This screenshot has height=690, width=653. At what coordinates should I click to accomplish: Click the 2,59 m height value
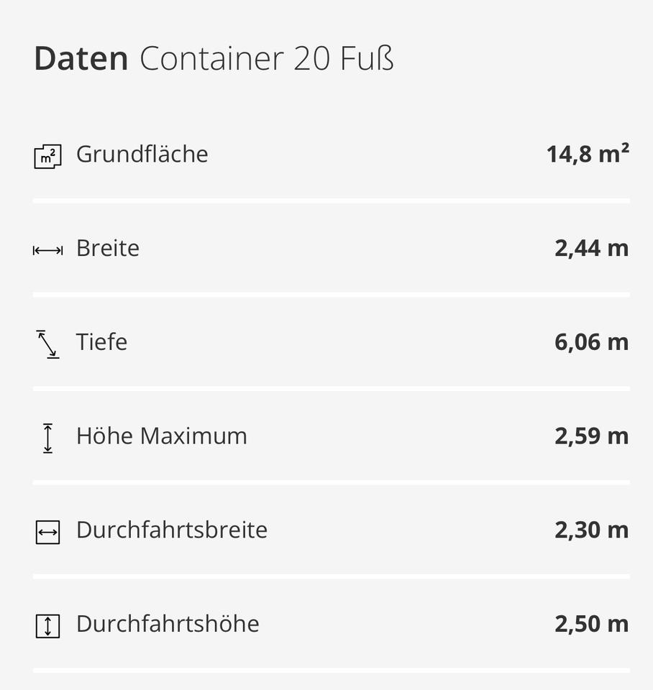pos(591,436)
